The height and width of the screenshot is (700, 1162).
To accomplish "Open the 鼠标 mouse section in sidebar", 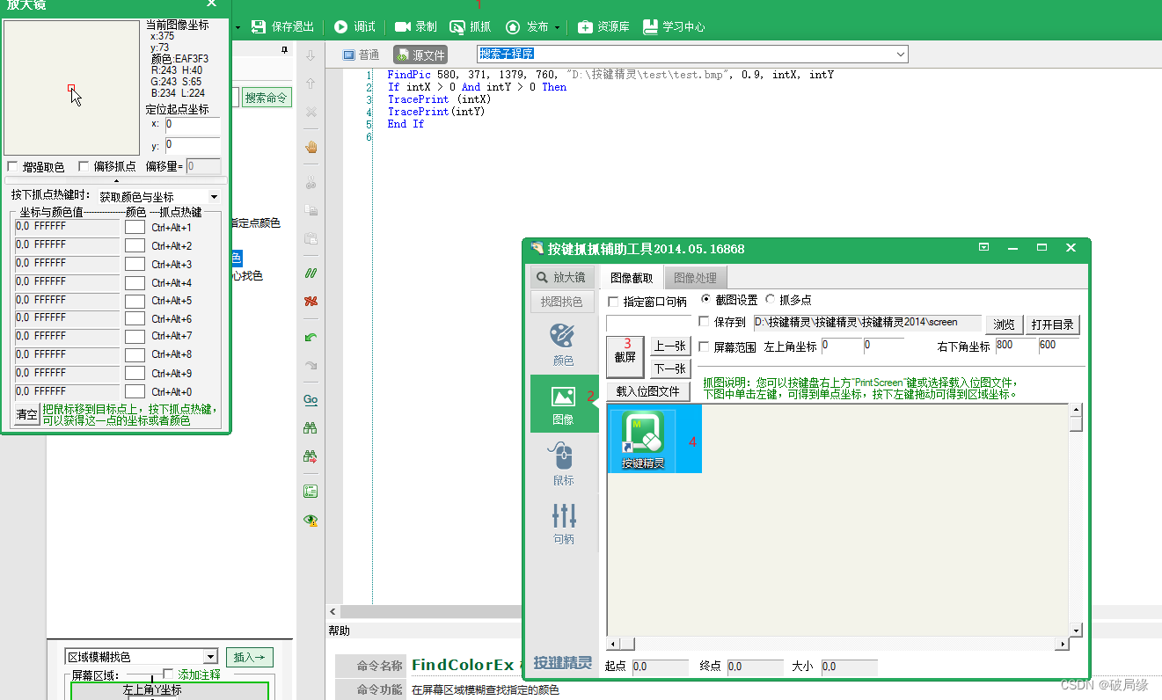I will click(563, 463).
